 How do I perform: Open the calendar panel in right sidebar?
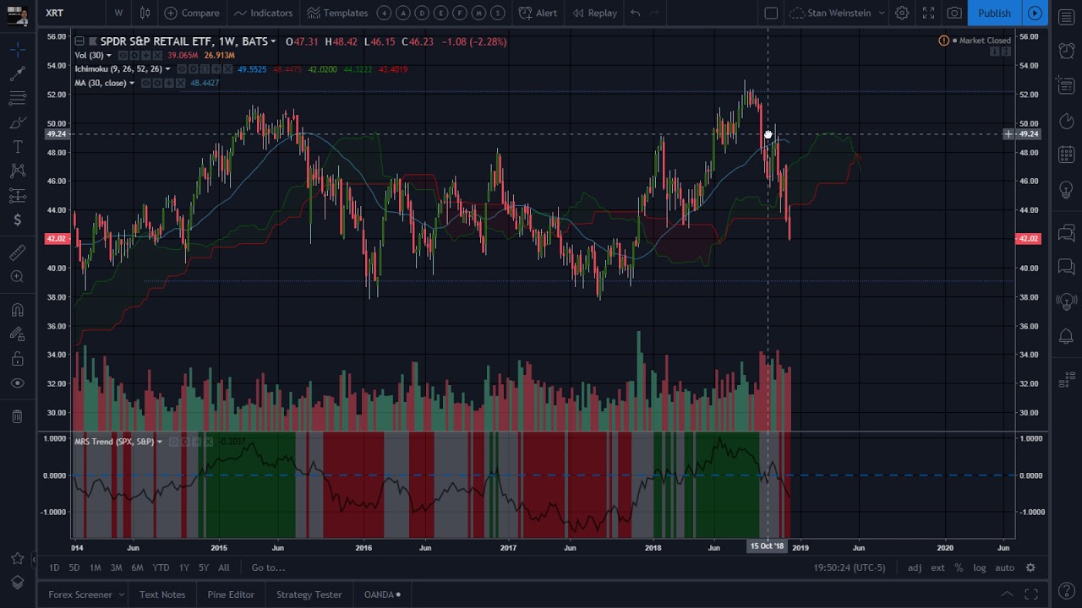pos(1066,155)
